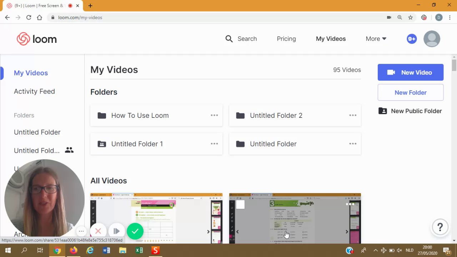Open the Pricing page
457x257 pixels.
pyautogui.click(x=286, y=39)
